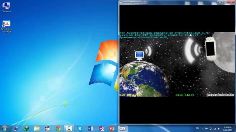This screenshot has height=132, width=236.
Task: Click the 'Waiting for FTP clients' line
Action: (x=161, y=35)
